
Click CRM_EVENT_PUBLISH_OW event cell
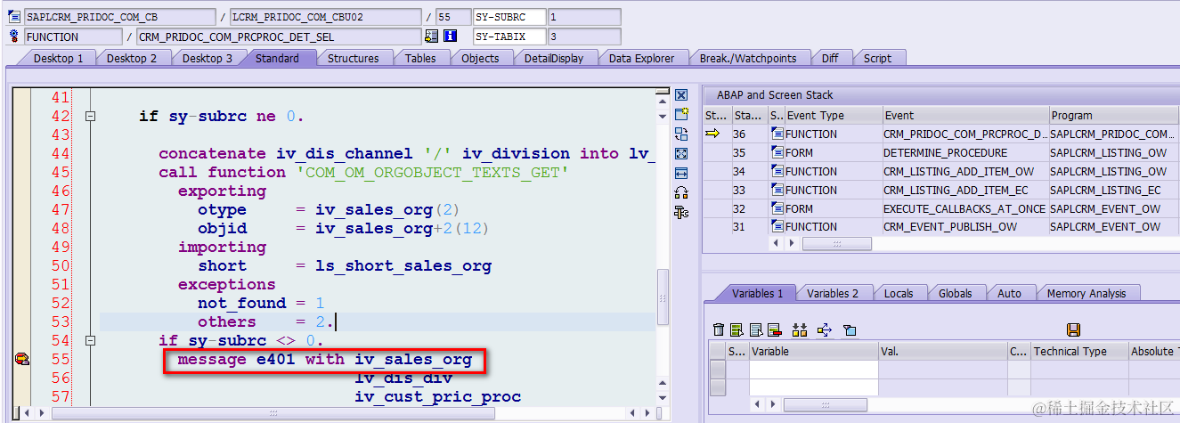[x=964, y=226]
